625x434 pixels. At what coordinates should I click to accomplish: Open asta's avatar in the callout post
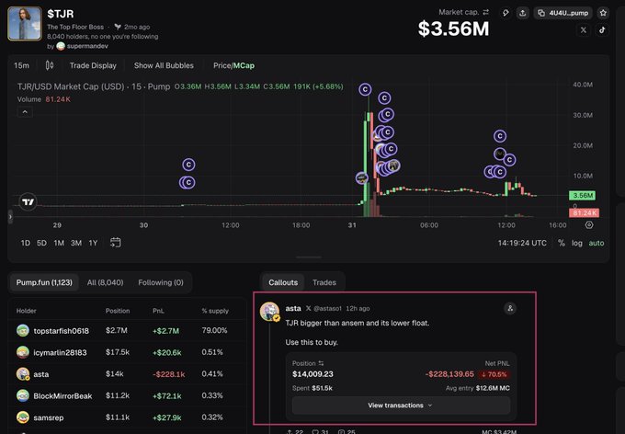point(270,312)
